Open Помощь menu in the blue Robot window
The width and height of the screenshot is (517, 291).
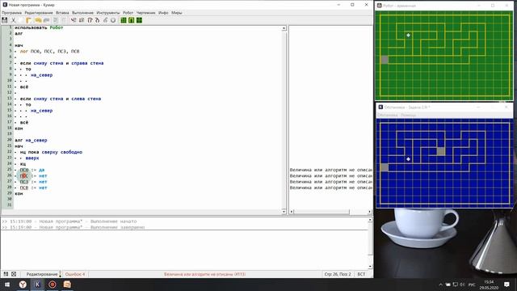point(408,115)
